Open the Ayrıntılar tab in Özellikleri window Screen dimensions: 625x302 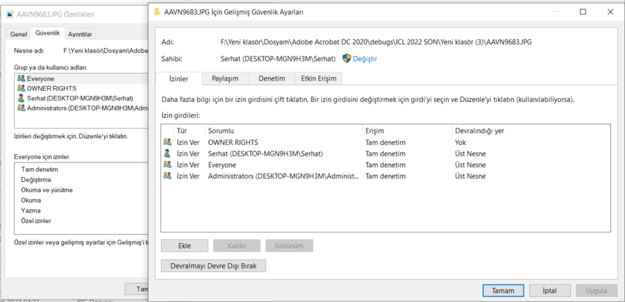pyautogui.click(x=80, y=34)
